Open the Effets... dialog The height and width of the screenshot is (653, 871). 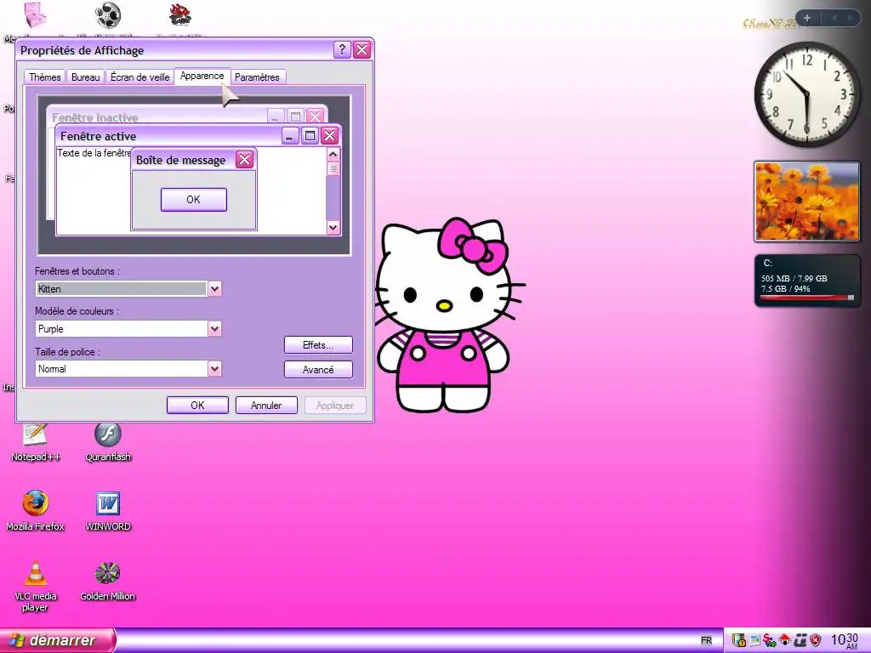click(318, 345)
